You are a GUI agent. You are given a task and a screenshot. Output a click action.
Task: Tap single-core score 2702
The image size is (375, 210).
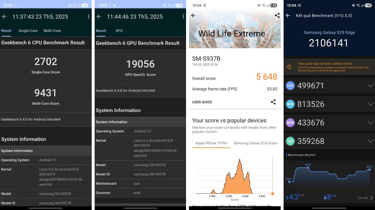pos(46,62)
